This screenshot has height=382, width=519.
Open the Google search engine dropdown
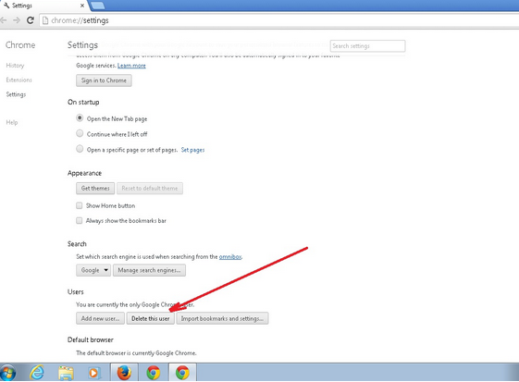coord(93,270)
